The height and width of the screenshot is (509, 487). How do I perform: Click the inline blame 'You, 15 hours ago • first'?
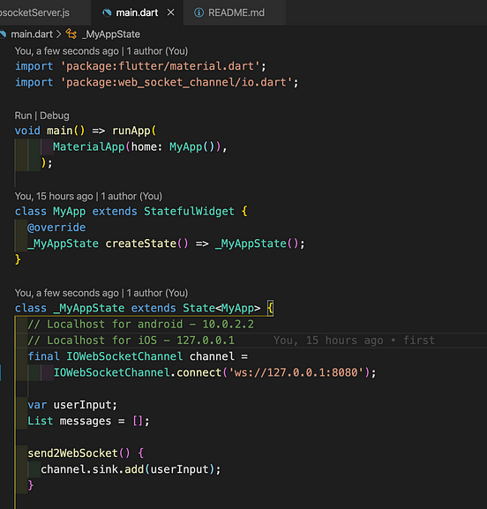(354, 341)
